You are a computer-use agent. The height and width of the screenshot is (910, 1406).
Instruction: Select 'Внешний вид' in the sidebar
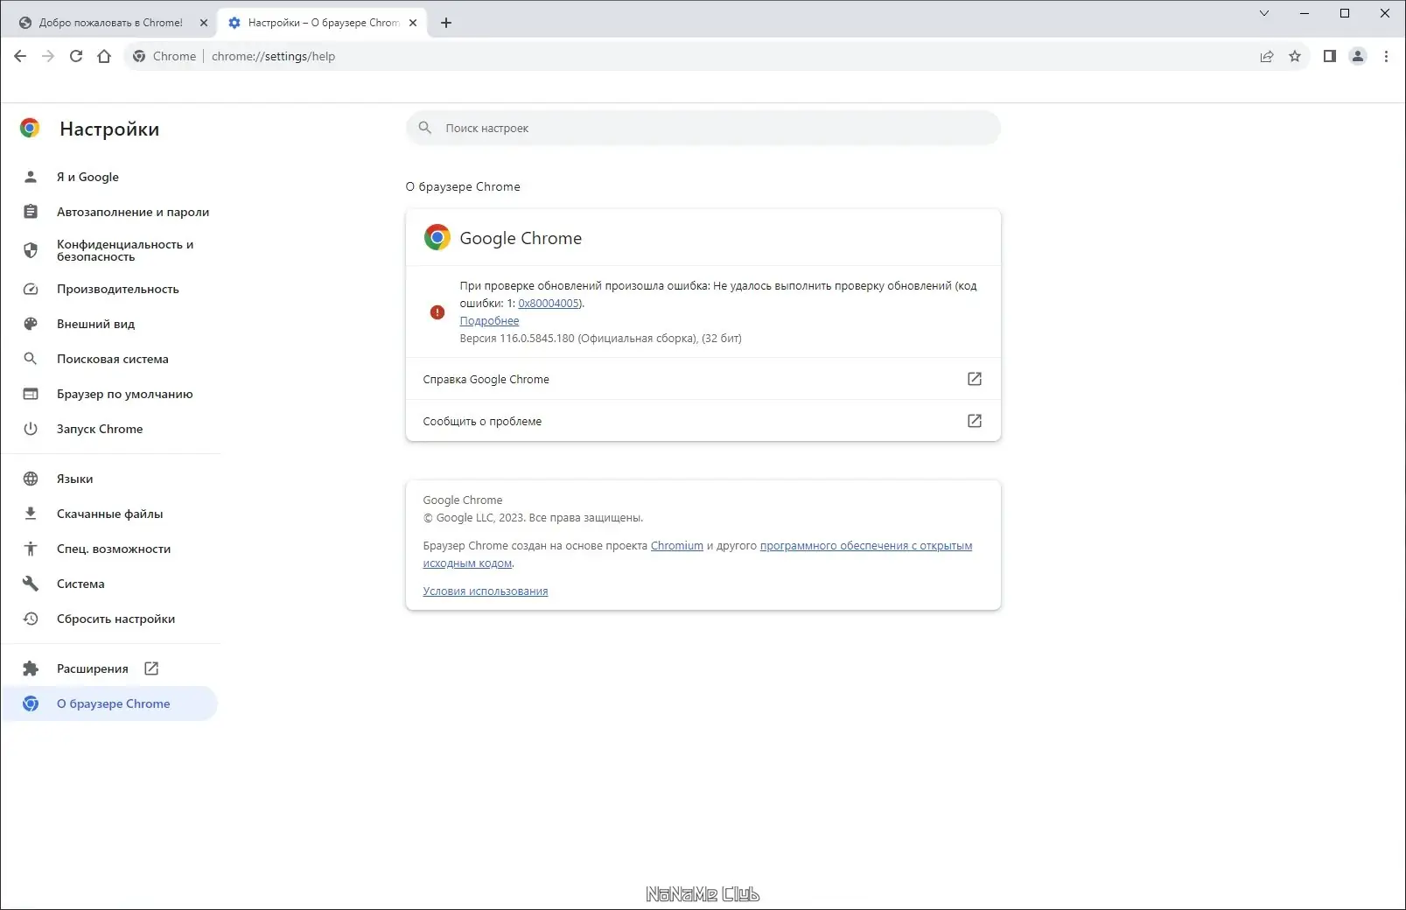(110, 324)
